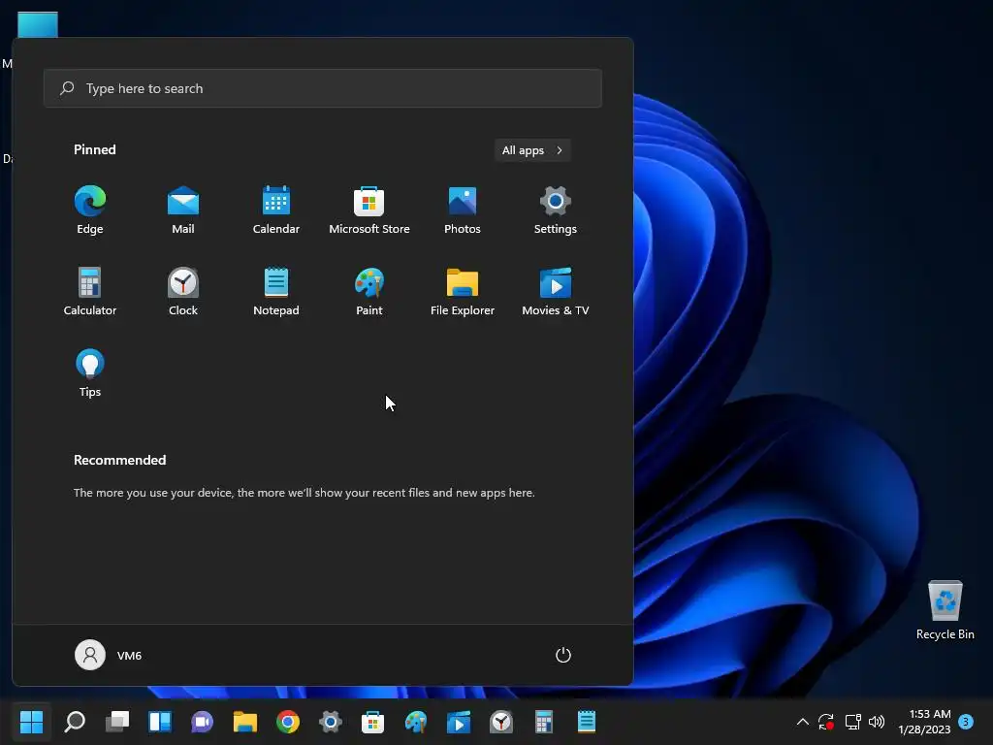This screenshot has height=745, width=993.
Task: Open the Clock pinned app
Action: 183,291
